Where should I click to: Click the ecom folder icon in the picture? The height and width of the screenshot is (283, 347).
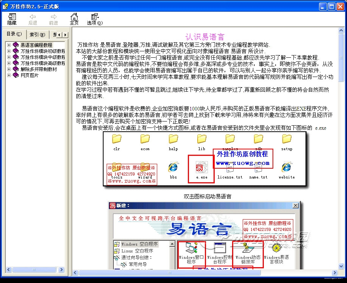click(145, 139)
